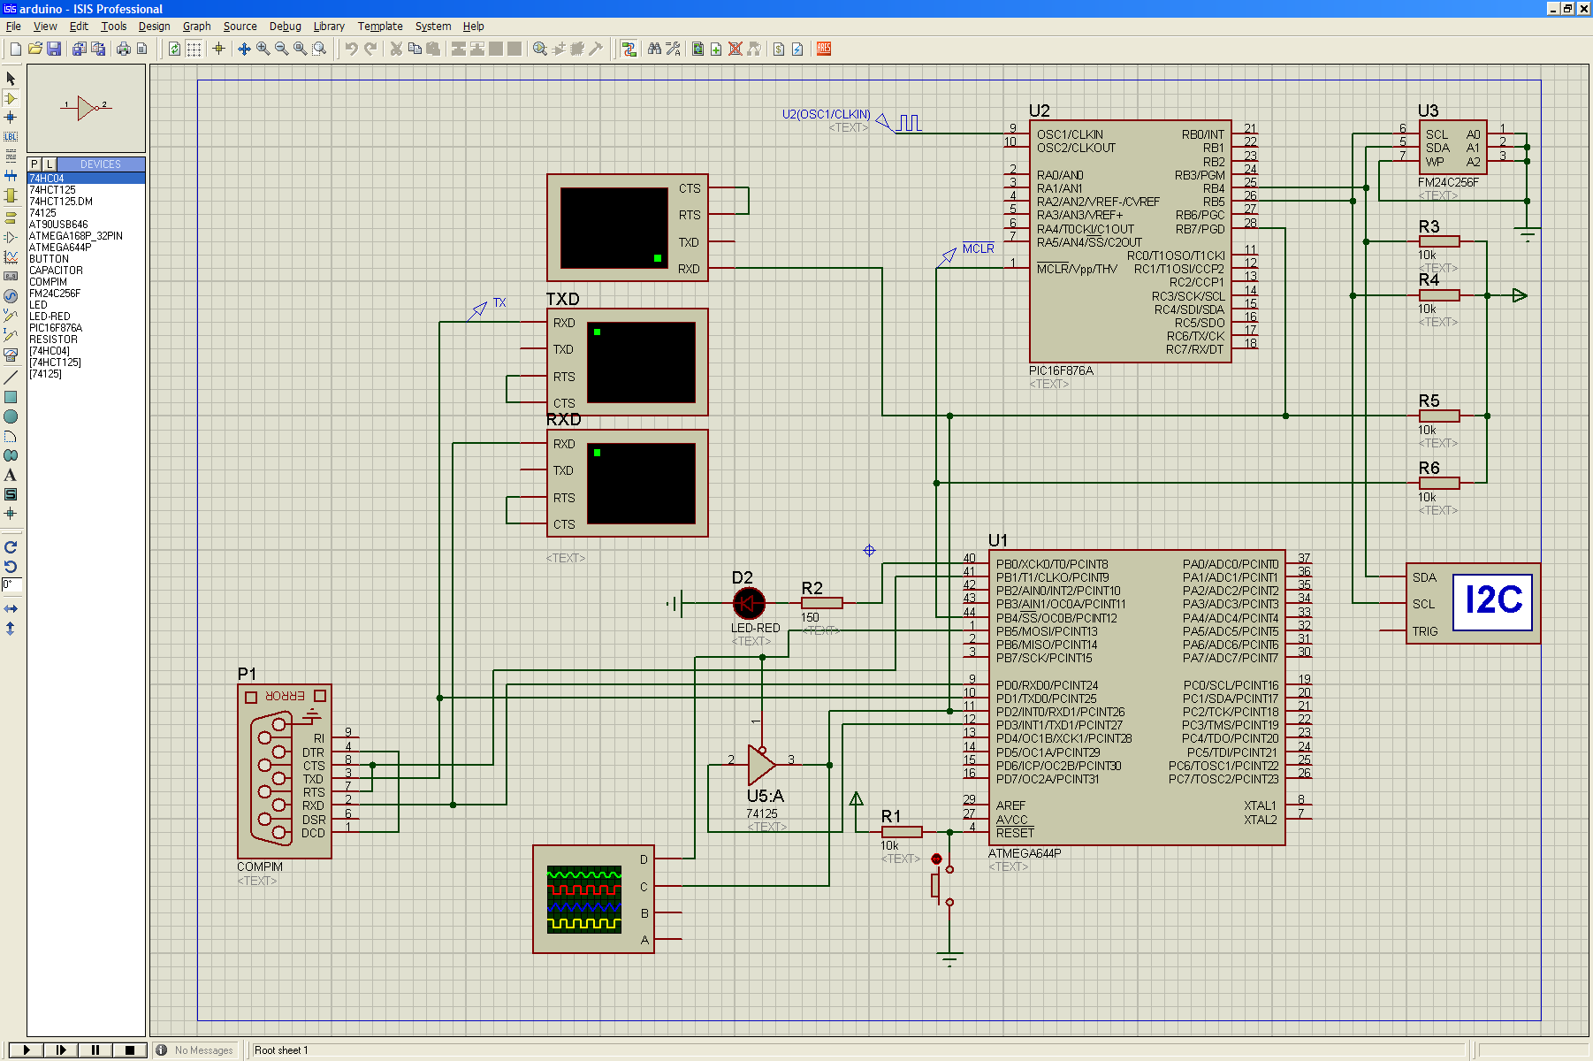Print the schematic
Screen dimensions: 1593x1061
[124, 49]
